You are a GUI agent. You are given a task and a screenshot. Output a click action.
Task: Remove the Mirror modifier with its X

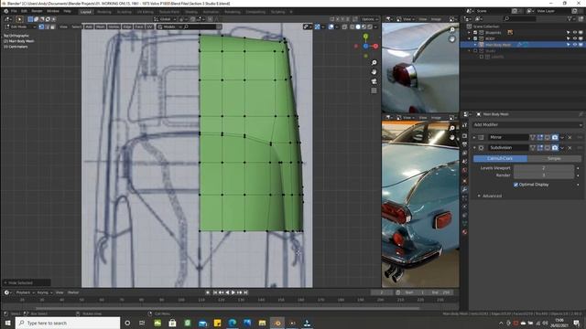coord(570,137)
